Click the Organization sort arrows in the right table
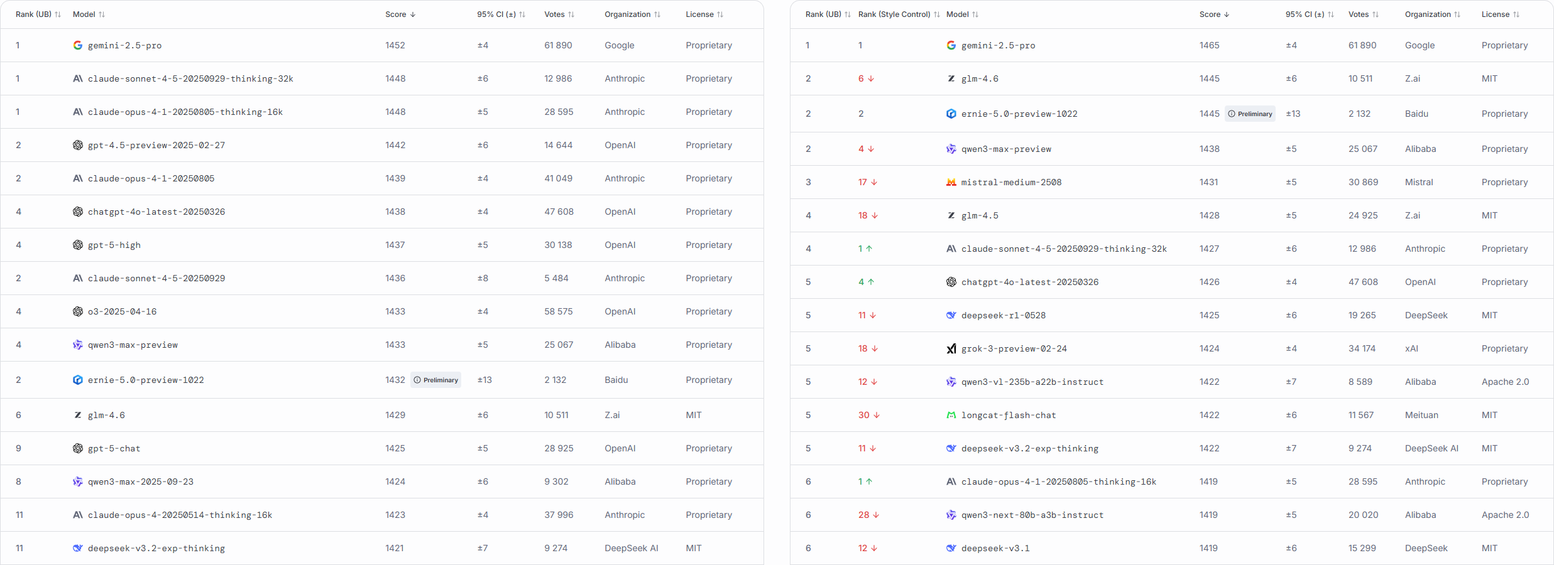 point(1457,14)
